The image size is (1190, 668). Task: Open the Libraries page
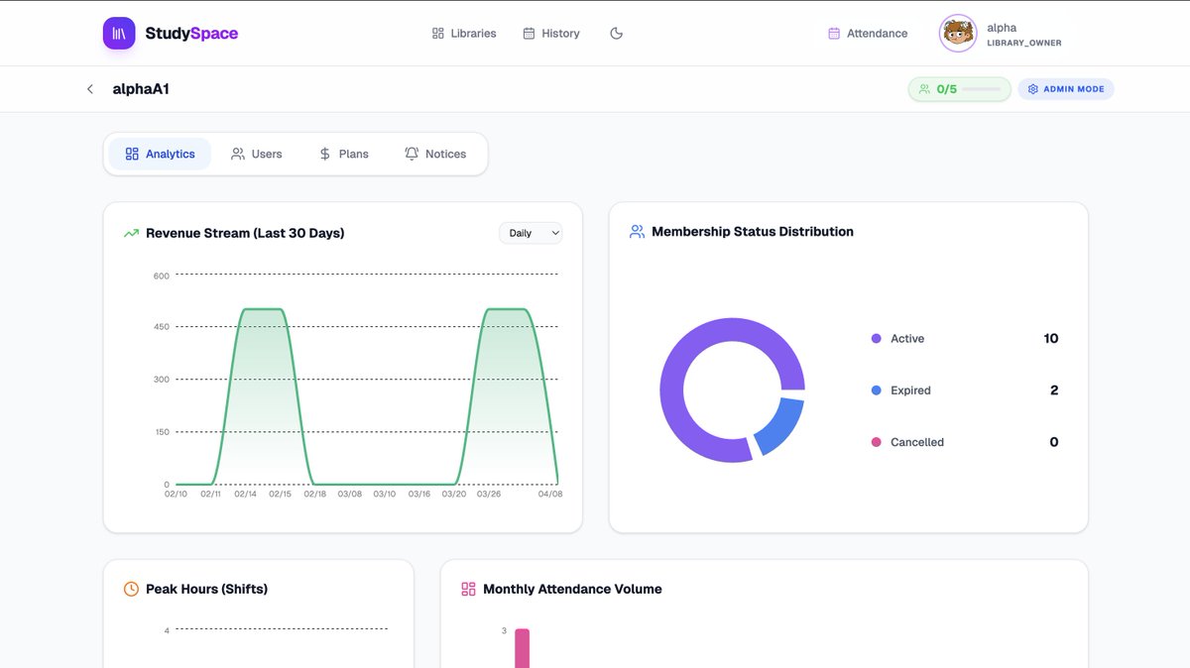click(x=464, y=34)
